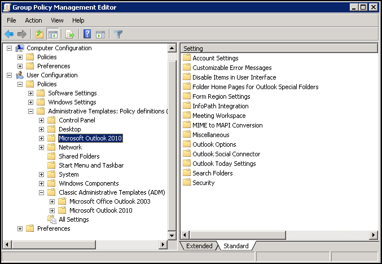
Task: Open the Action menu
Action: [x=33, y=20]
